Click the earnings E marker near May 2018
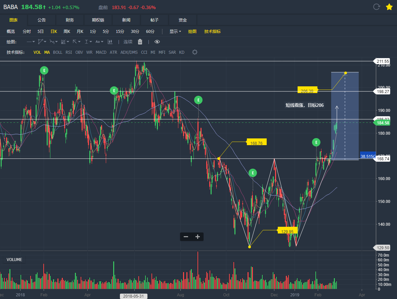 [114, 90]
